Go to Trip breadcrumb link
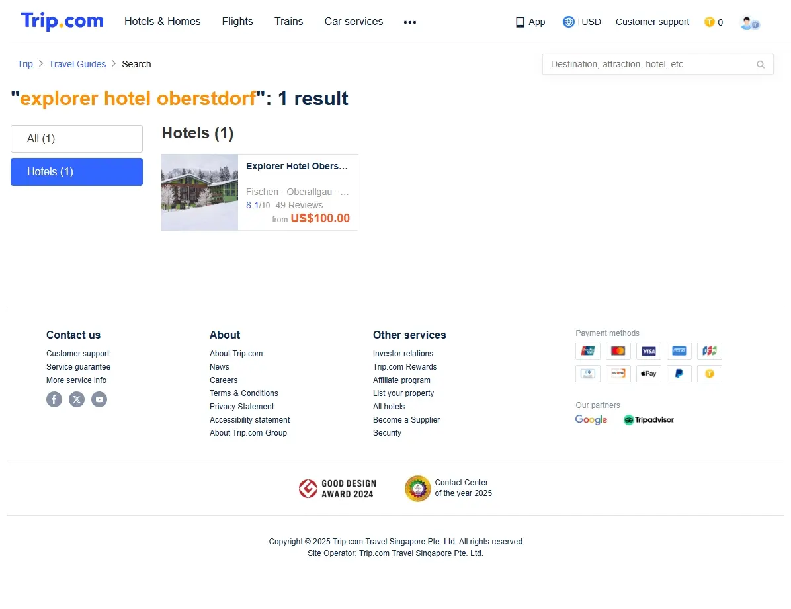Image resolution: width=791 pixels, height=609 pixels. (25, 64)
